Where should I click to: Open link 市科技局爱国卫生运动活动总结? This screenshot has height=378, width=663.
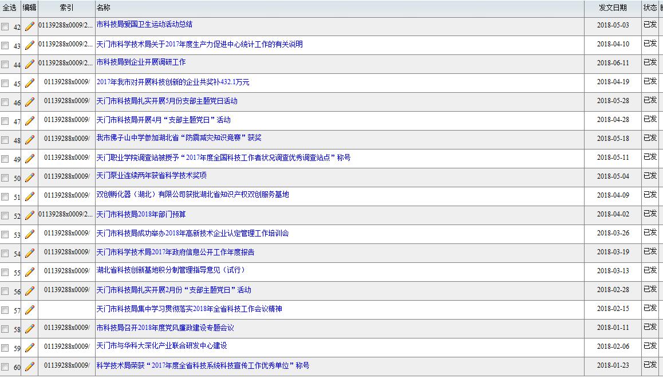(x=144, y=25)
